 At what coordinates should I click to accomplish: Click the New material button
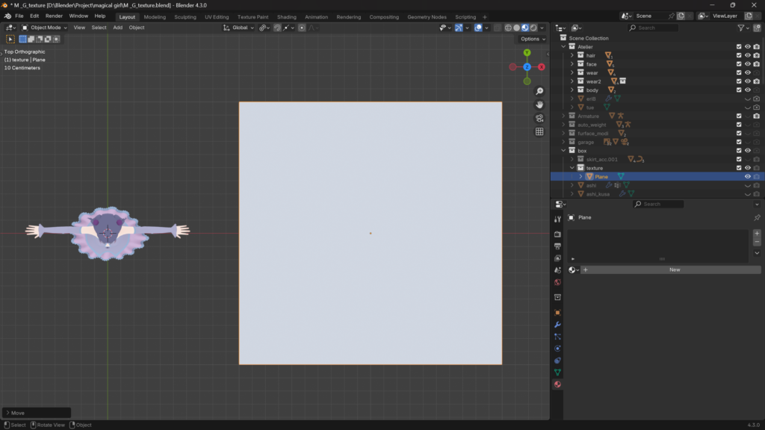[674, 269]
